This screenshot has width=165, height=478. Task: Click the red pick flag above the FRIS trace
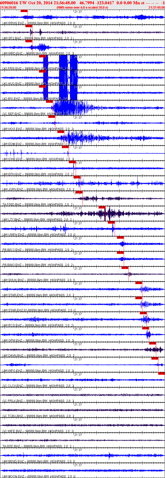click(x=42, y=56)
